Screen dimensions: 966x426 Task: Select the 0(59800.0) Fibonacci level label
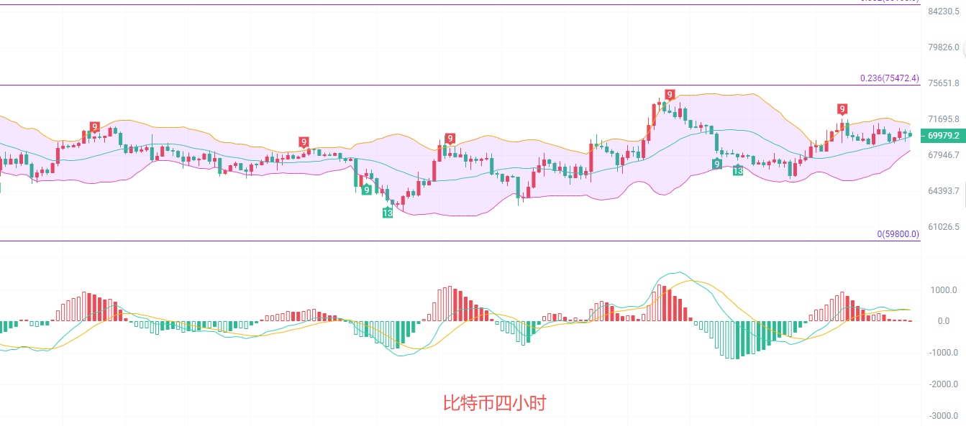[x=898, y=234]
